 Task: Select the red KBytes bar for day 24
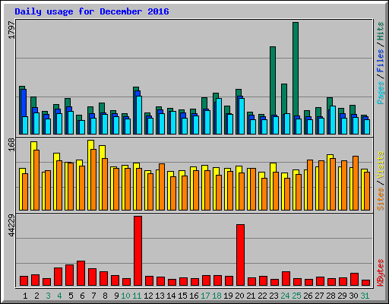[x=286, y=279]
